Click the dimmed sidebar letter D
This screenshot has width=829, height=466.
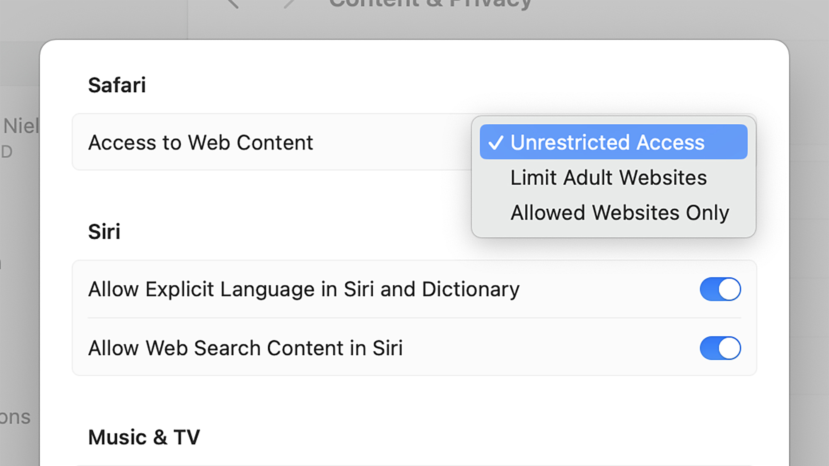coord(7,152)
